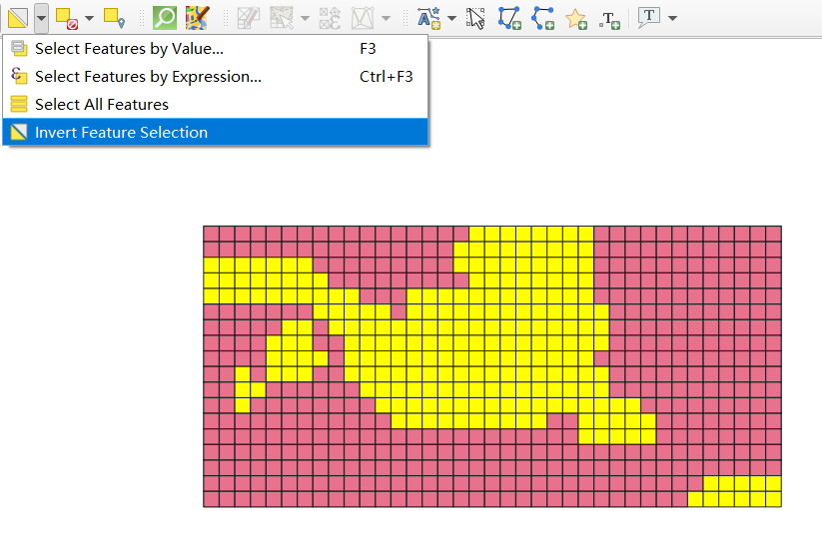Click the Invert Feature Selection toolbar button
822x551 pixels.
(x=18, y=18)
